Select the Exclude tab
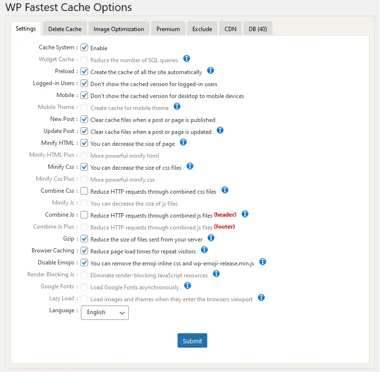The width and height of the screenshot is (380, 372). click(x=202, y=29)
